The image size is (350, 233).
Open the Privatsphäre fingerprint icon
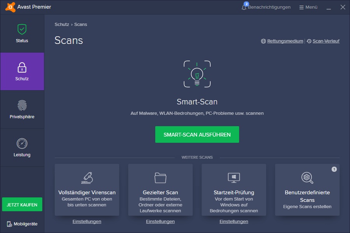click(x=22, y=105)
